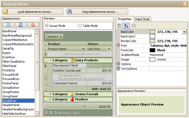The height and width of the screenshot is (118, 189).
Task: Select EvenRow appearance item
Action: pyautogui.click(x=18, y=57)
